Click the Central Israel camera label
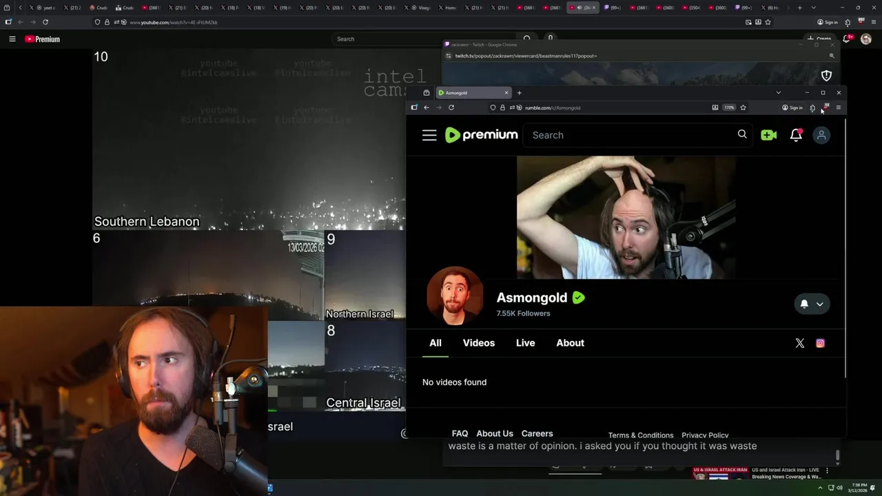 pyautogui.click(x=363, y=403)
